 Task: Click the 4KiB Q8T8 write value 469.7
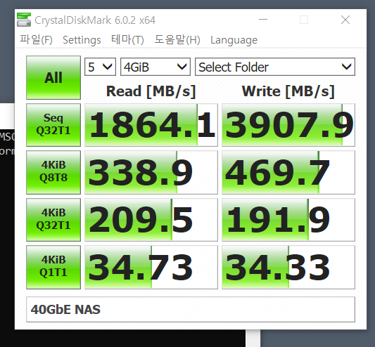[x=288, y=172]
